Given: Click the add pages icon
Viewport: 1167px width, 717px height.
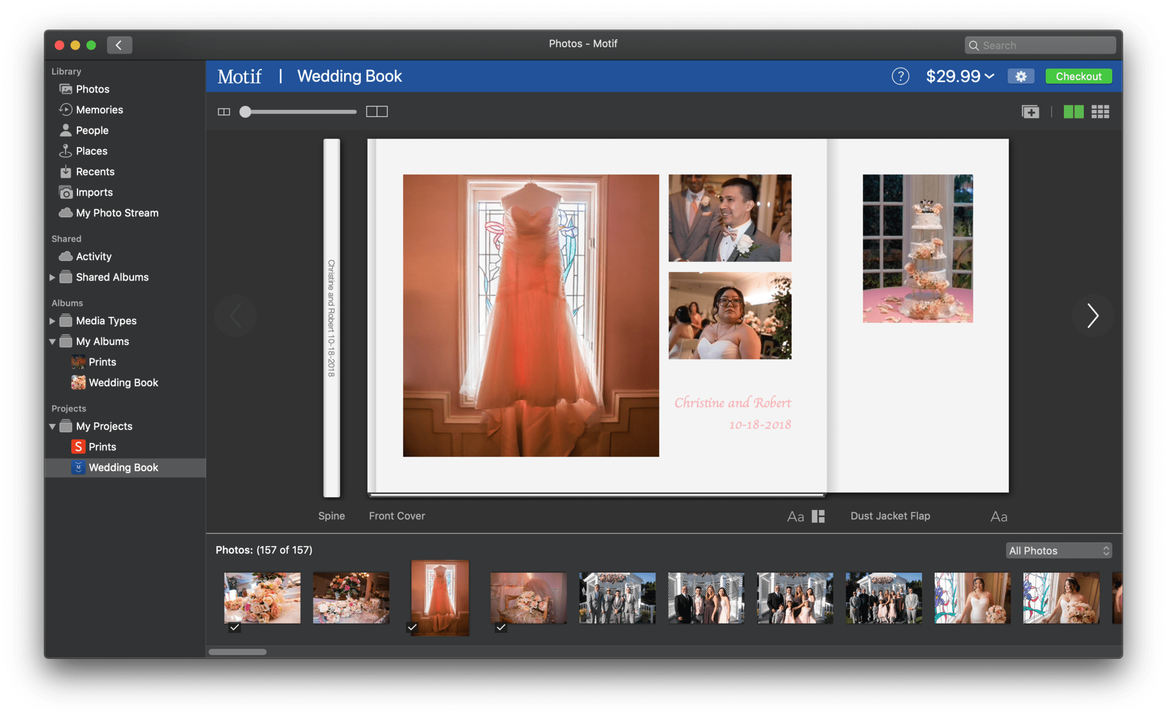Looking at the screenshot, I should (x=1030, y=111).
